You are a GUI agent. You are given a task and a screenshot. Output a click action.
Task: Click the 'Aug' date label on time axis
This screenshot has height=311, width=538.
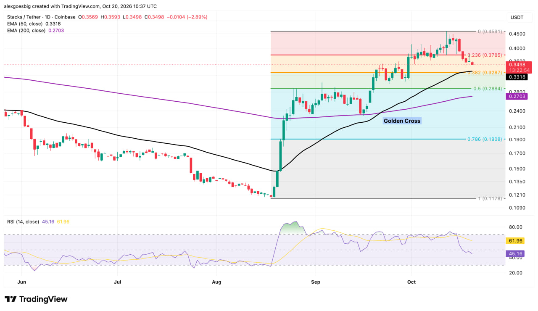click(216, 282)
